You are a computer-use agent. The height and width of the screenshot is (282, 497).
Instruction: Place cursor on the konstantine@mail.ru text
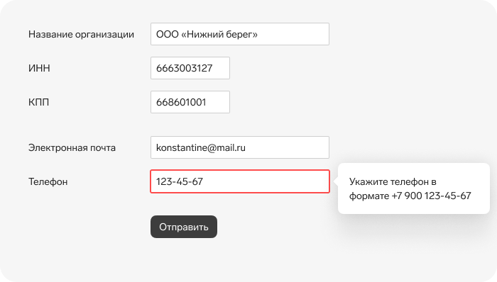coord(201,147)
